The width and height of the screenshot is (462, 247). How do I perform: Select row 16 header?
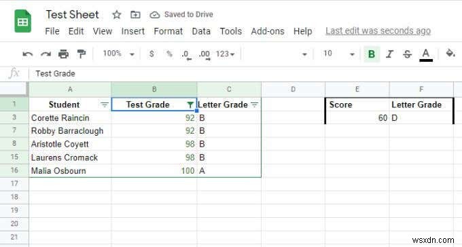[x=14, y=170]
